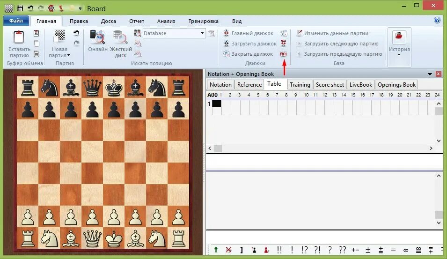Screen dimensions: 447x259
Task: Click the ∞ unclear position symbol
Action: [x=406, y=250]
